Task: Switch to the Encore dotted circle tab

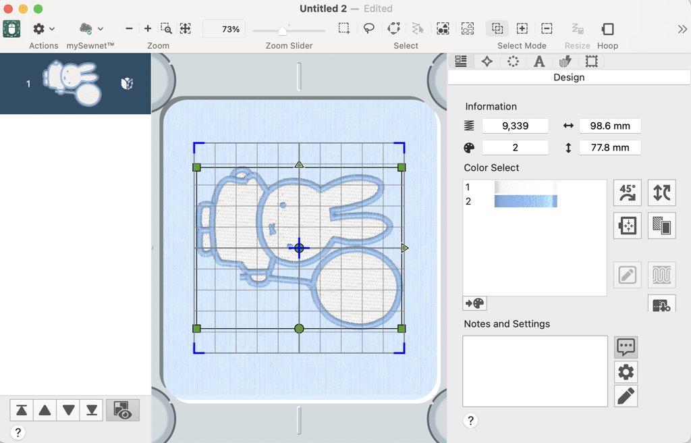Action: [513, 61]
